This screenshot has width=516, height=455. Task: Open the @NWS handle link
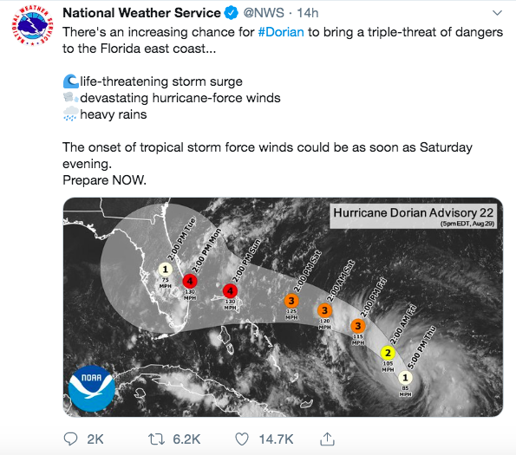click(x=264, y=13)
